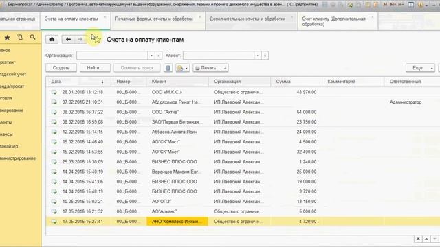
Task: Select the client cell Воронцов Максим Евг...
Action: click(177, 172)
